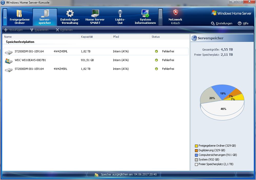Open Datenträger-Verwaltung tab
The height and width of the screenshot is (180, 256).
click(x=70, y=17)
